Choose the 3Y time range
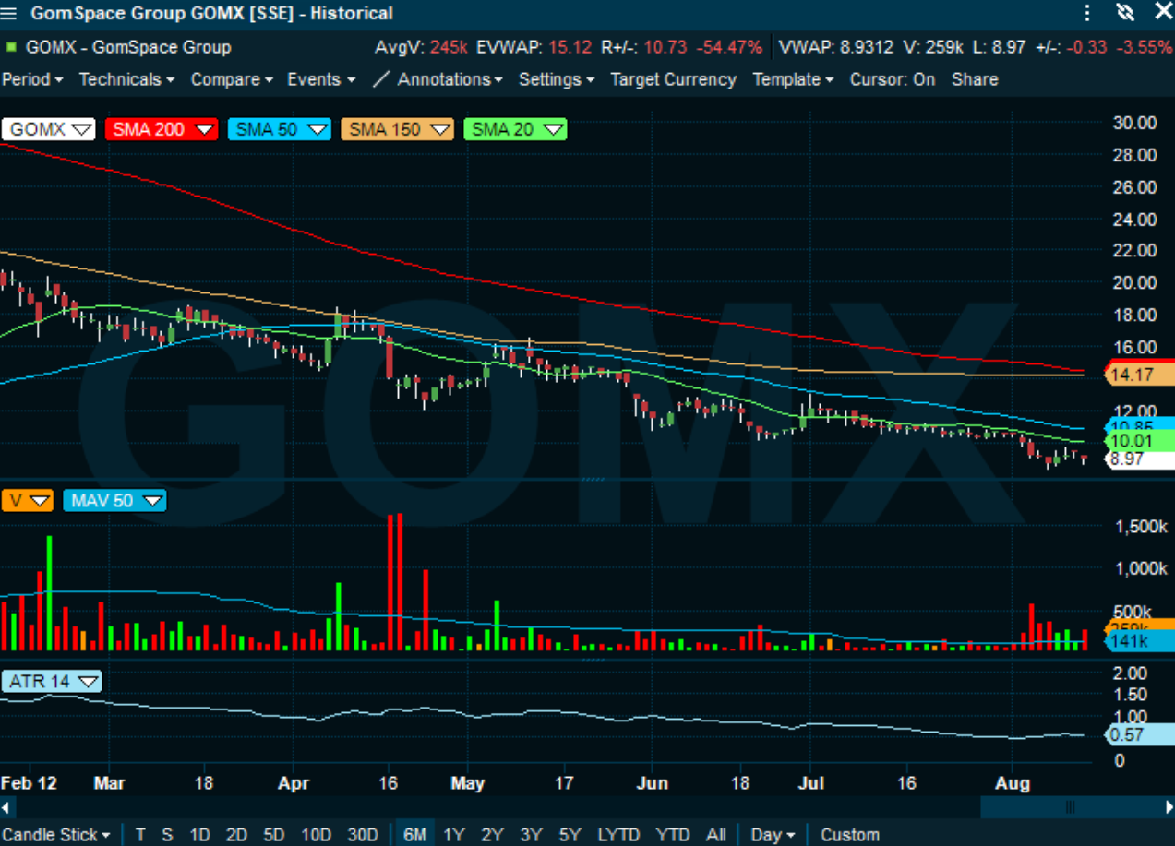This screenshot has height=846, width=1175. click(532, 835)
